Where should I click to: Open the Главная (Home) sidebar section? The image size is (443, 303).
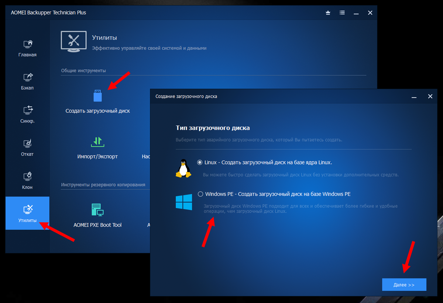27,49
